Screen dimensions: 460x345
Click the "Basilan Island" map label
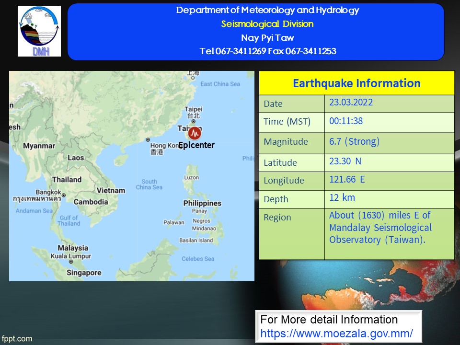pos(196,241)
